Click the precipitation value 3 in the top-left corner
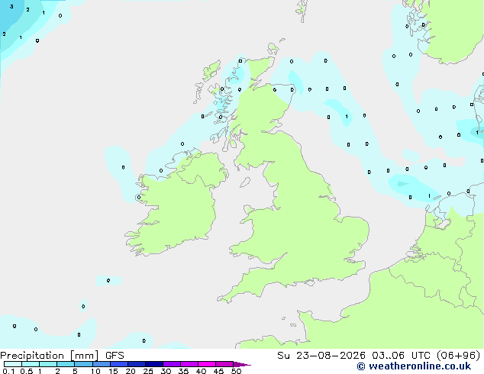 click(x=11, y=6)
